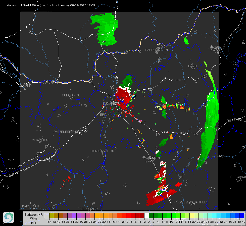Click the large red echo over Budapest
Image resolution: width=246 pixels, height=226 pixels.
[x=123, y=97]
